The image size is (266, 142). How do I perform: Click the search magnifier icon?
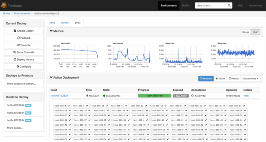pyautogui.click(x=229, y=6)
